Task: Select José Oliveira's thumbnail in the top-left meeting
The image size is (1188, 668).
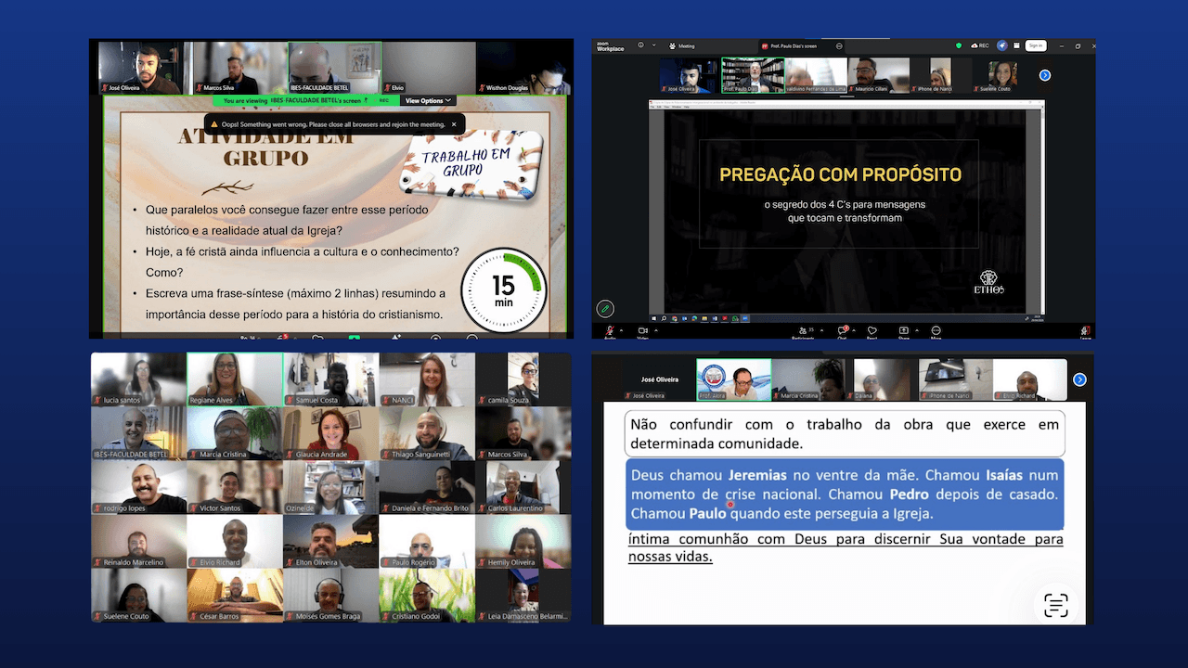Action: [145, 68]
